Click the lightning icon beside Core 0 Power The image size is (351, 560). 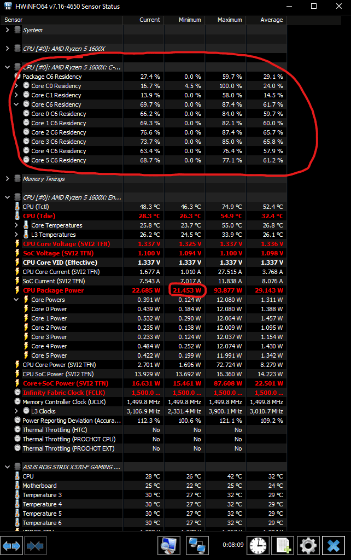[x=26, y=308]
